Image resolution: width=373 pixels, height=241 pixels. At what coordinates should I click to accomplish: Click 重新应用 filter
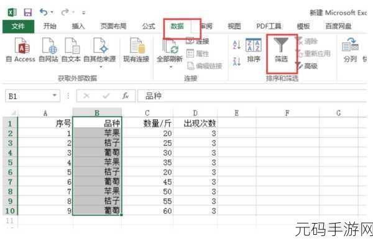click(314, 53)
